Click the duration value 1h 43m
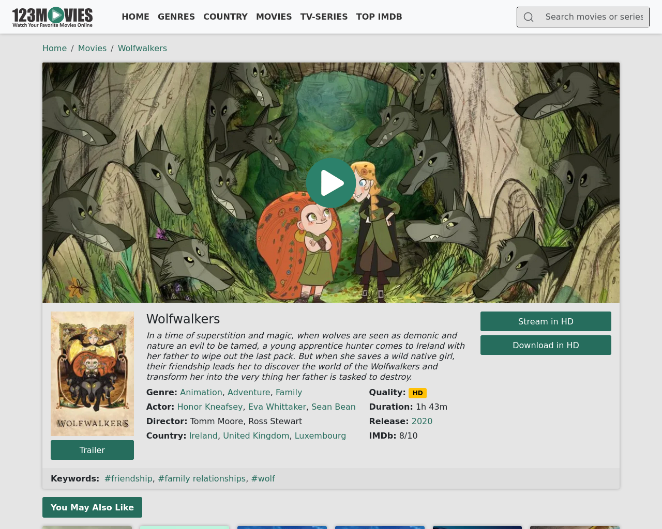Image resolution: width=662 pixels, height=529 pixels. [431, 407]
